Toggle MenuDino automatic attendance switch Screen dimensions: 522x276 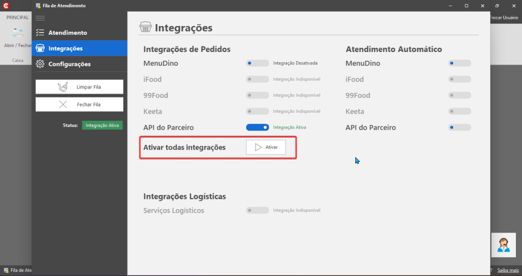tap(459, 63)
